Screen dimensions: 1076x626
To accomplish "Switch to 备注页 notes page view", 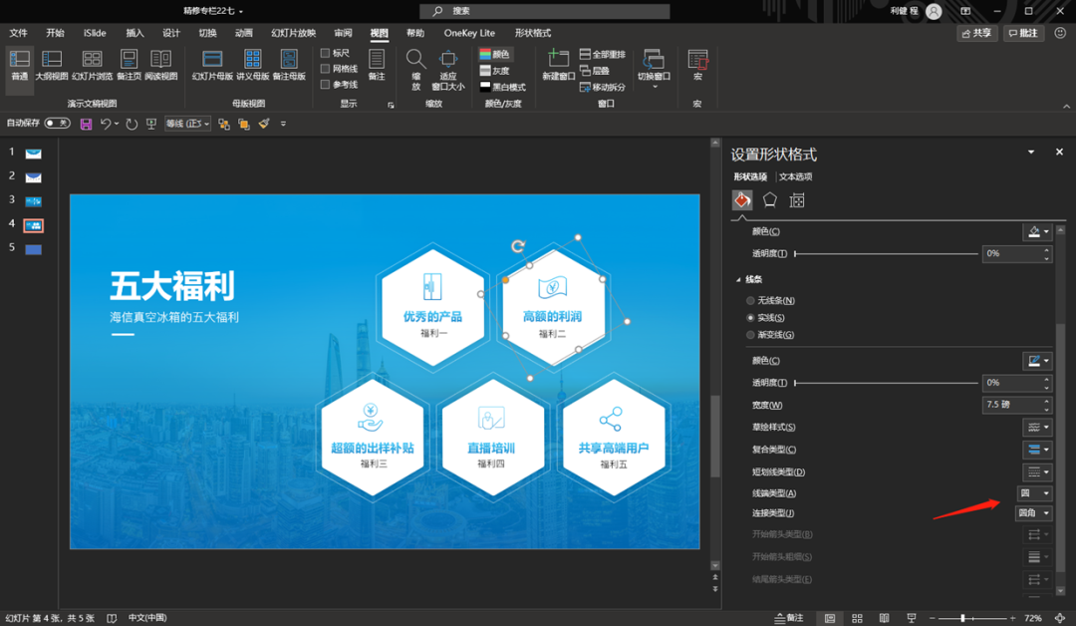I will pyautogui.click(x=129, y=65).
